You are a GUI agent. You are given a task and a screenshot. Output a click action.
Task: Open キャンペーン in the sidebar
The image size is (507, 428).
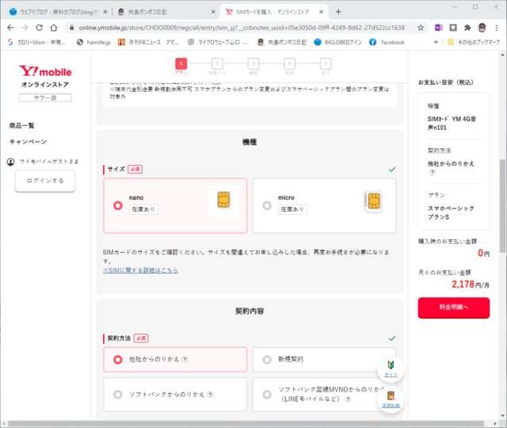pyautogui.click(x=28, y=142)
